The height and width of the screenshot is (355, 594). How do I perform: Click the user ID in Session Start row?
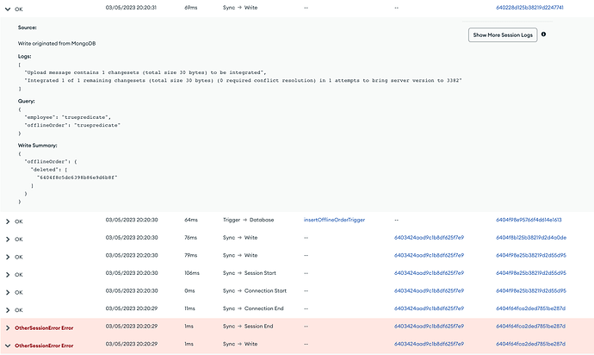tap(429, 273)
